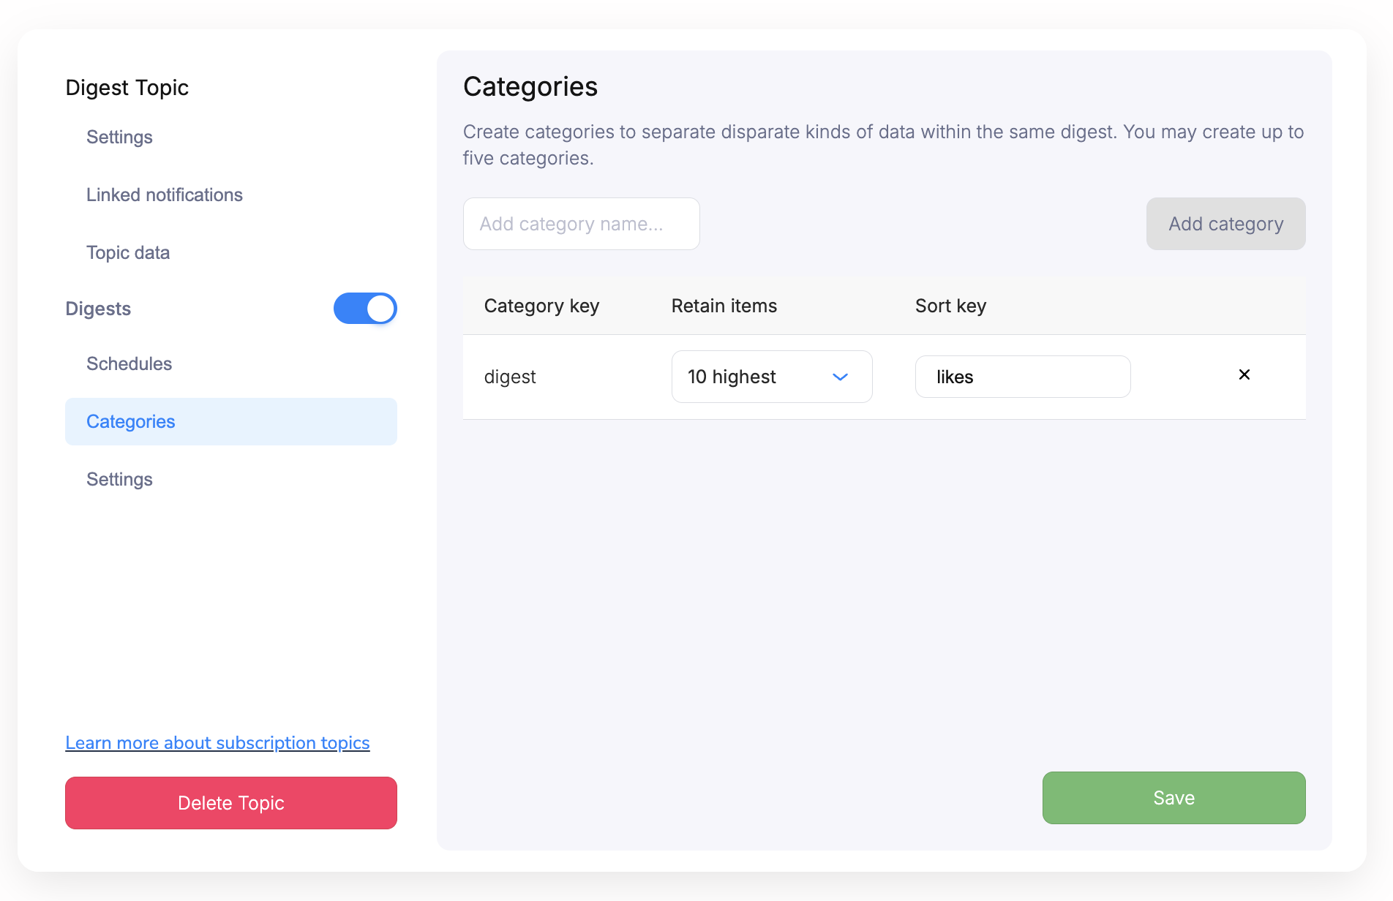The height and width of the screenshot is (901, 1393).
Task: Click the Add category button
Action: click(1225, 224)
